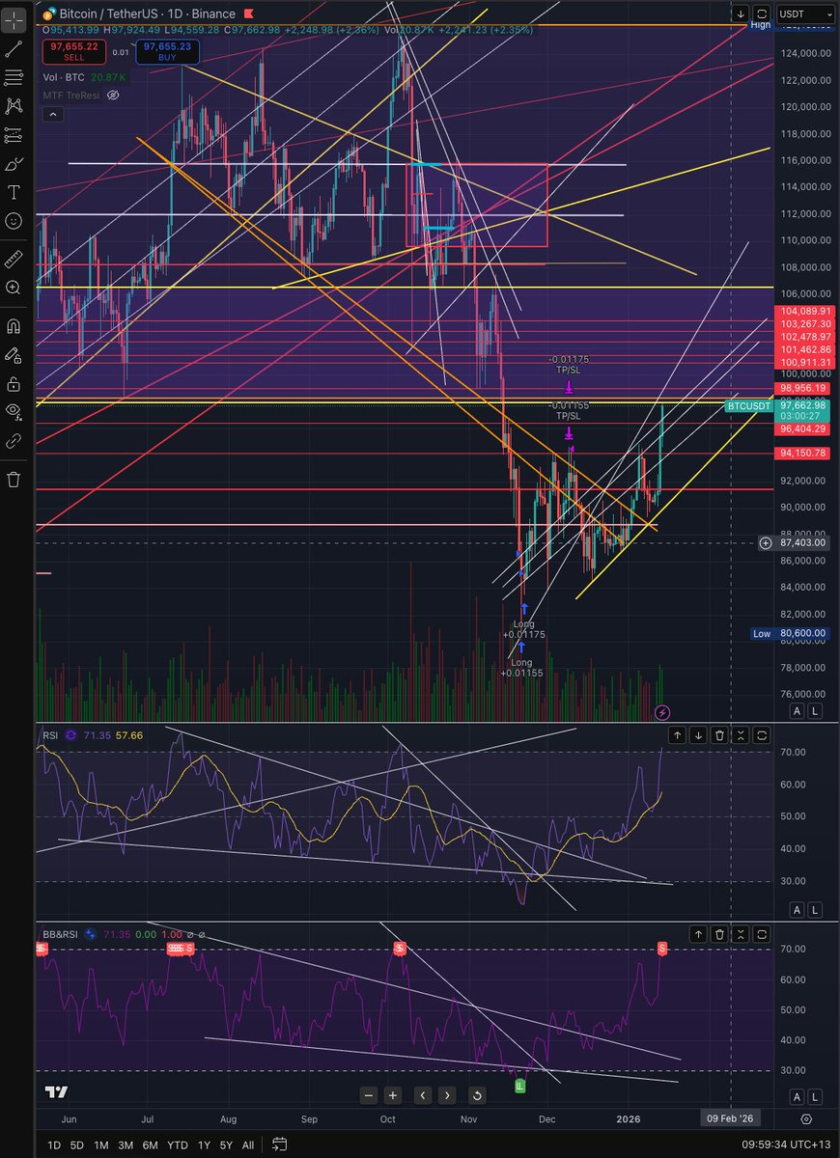Collapse the RSI pane

tap(741, 735)
